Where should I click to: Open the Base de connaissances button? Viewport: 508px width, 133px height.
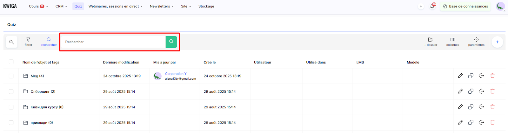465,6
